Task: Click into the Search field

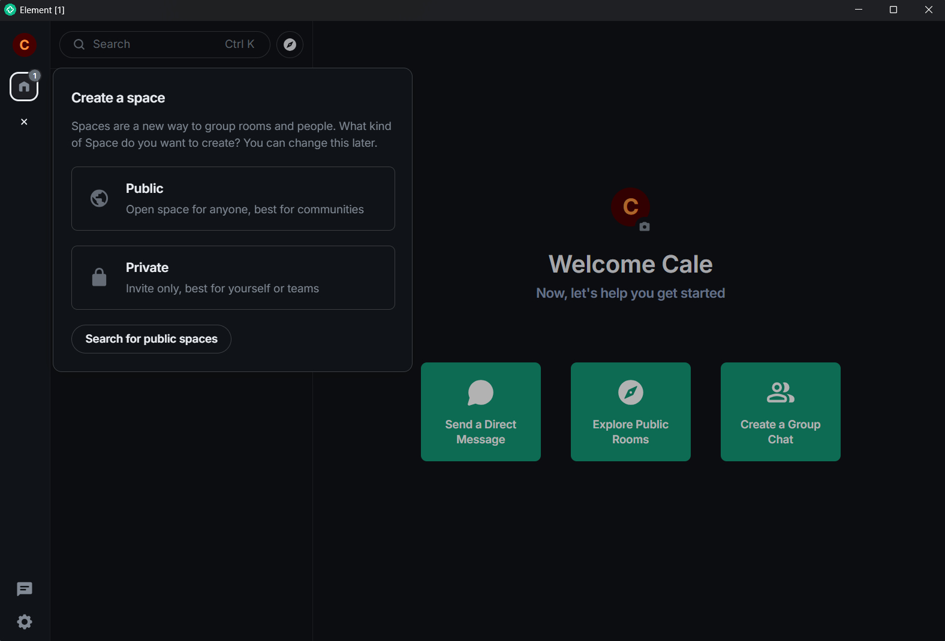Action: [x=165, y=45]
